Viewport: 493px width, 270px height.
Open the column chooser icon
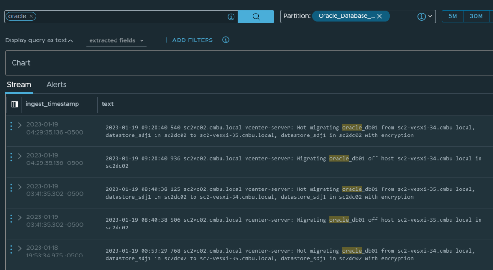pos(14,104)
